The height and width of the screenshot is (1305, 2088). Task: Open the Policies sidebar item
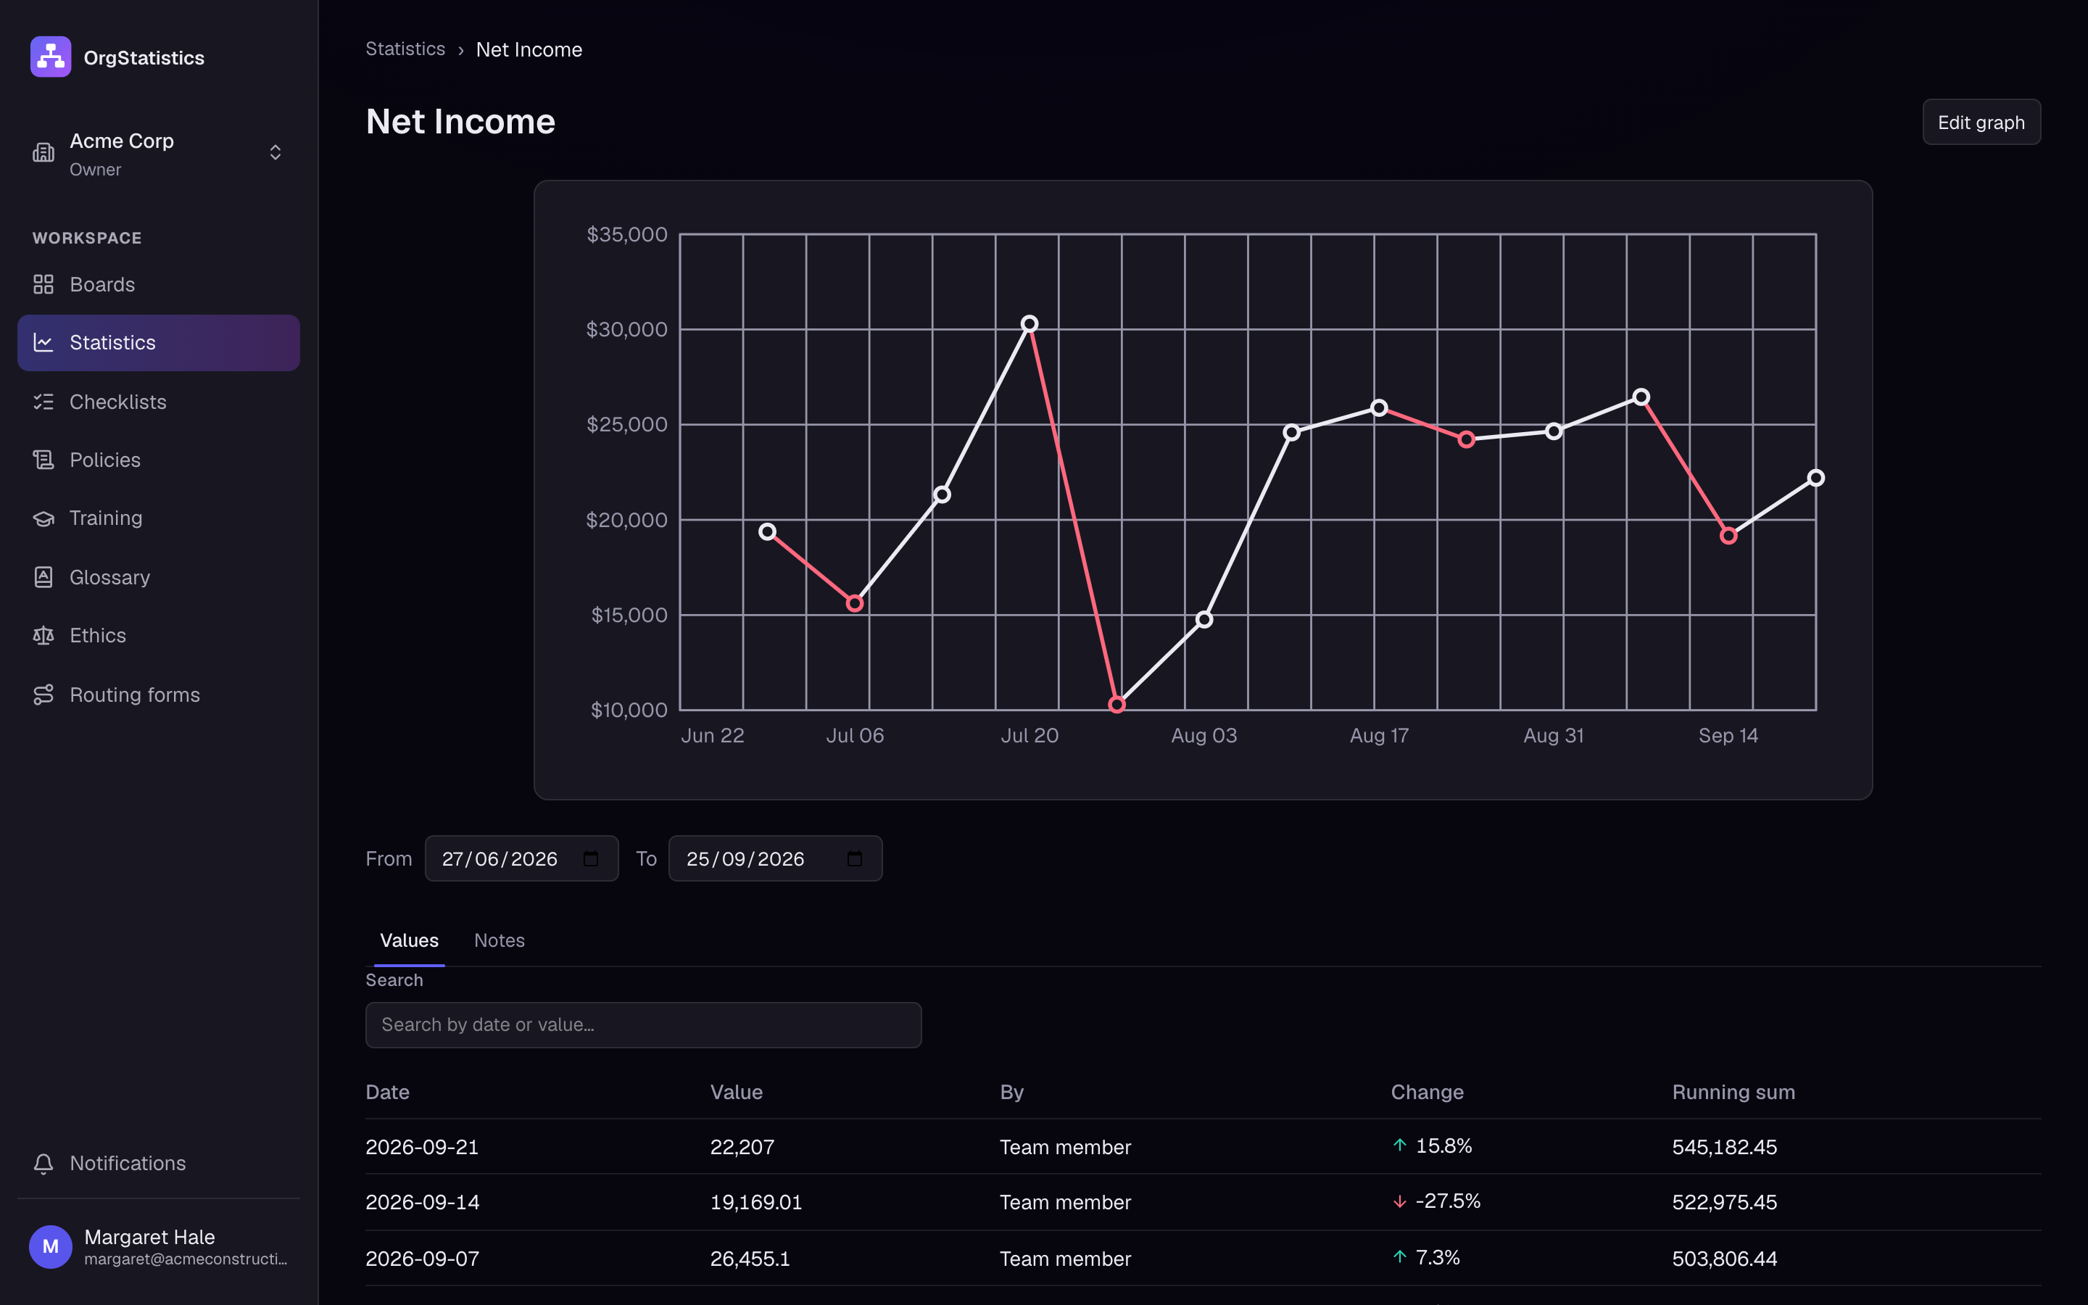click(x=159, y=460)
